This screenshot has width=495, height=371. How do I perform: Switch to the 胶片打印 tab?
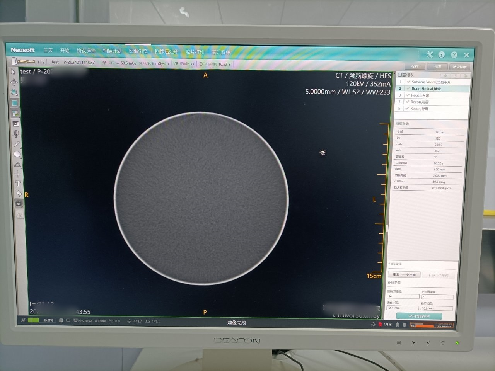pyautogui.click(x=195, y=52)
